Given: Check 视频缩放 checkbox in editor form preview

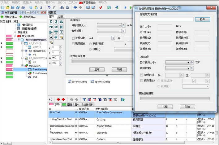Looking at the screenshot, I should tap(73, 44).
